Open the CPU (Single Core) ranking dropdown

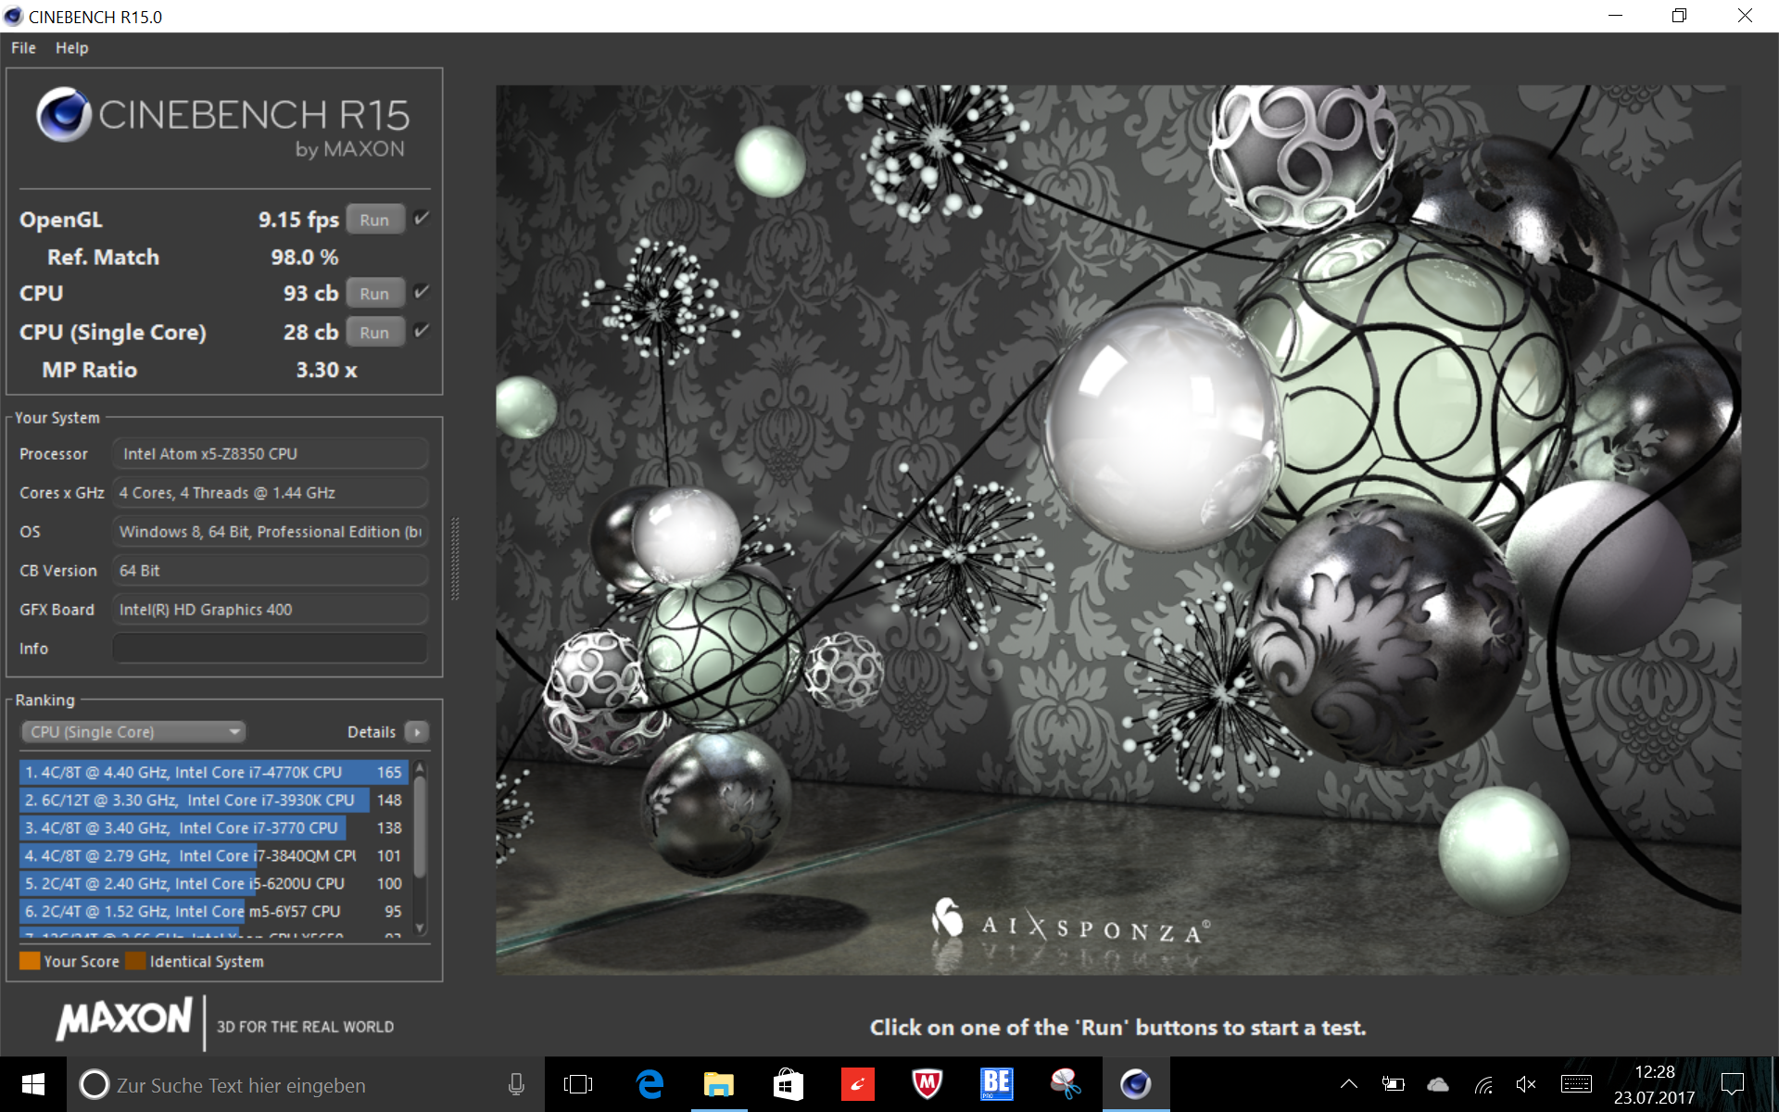coord(133,732)
